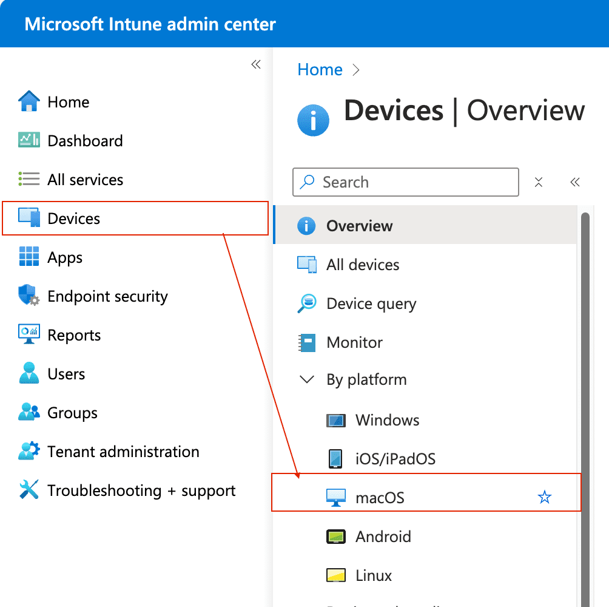This screenshot has height=607, width=609.
Task: Toggle favorite star next to macOS
Action: tap(545, 498)
